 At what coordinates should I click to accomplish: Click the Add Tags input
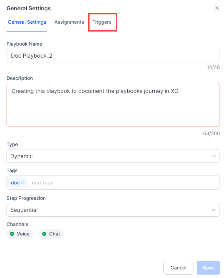[123, 183]
